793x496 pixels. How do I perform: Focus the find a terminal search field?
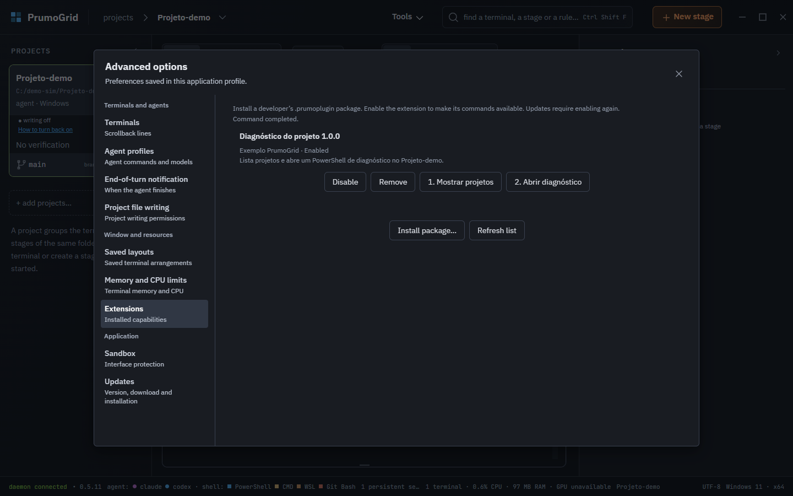click(537, 17)
